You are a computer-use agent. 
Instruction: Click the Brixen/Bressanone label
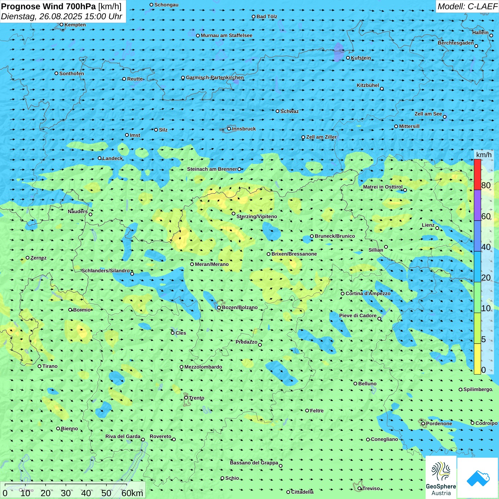pyautogui.click(x=294, y=254)
